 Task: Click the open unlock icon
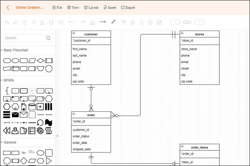coord(150,23)
